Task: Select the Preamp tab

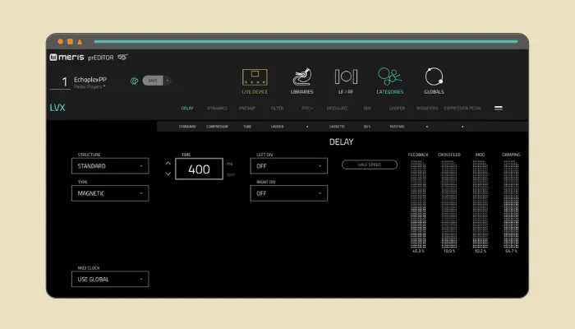Action: (x=247, y=109)
